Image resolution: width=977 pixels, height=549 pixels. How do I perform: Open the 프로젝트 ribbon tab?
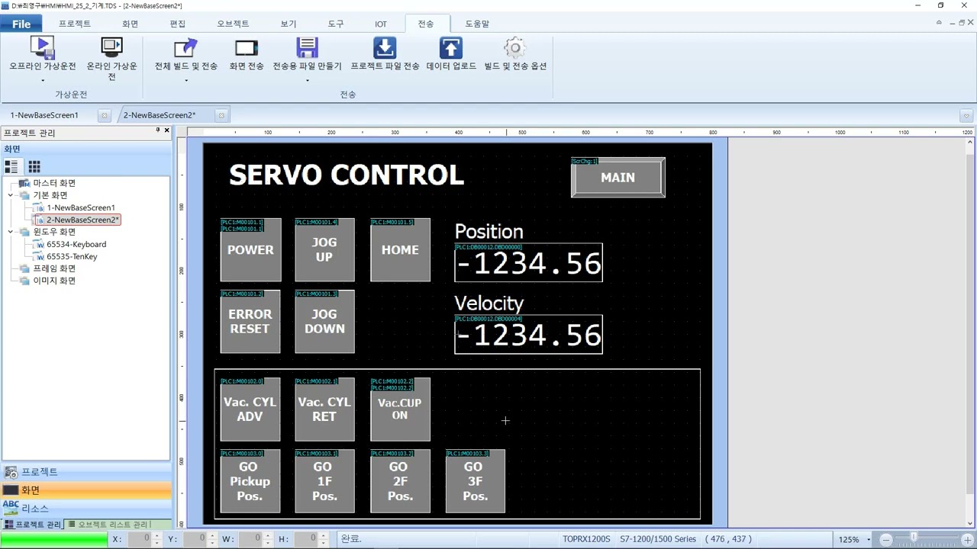(75, 24)
